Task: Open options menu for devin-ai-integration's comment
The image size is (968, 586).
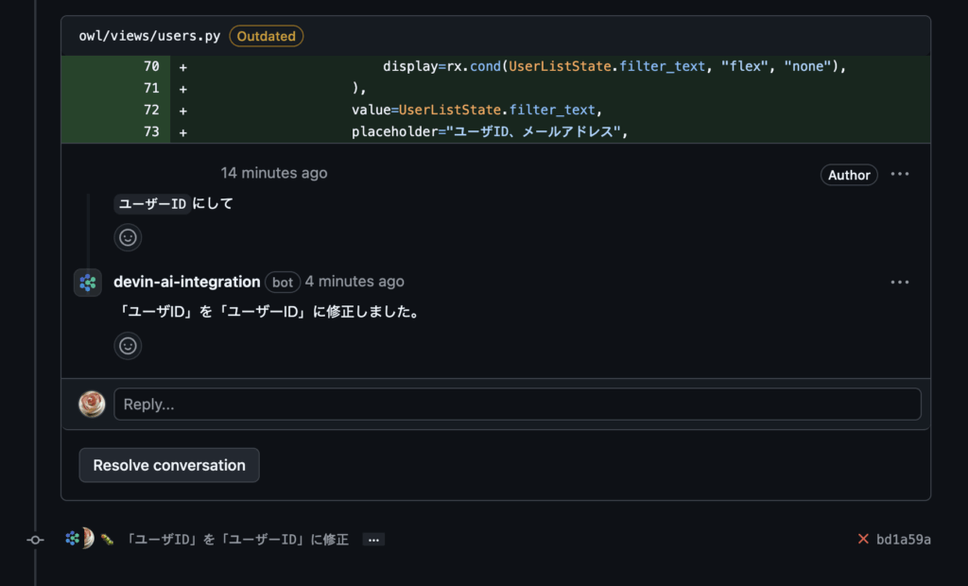Action: point(900,283)
